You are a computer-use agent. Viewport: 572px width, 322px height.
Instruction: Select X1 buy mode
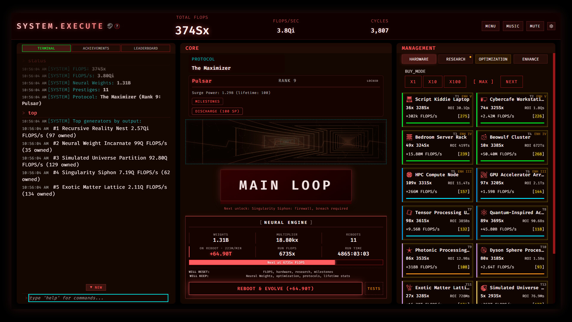[x=413, y=82]
